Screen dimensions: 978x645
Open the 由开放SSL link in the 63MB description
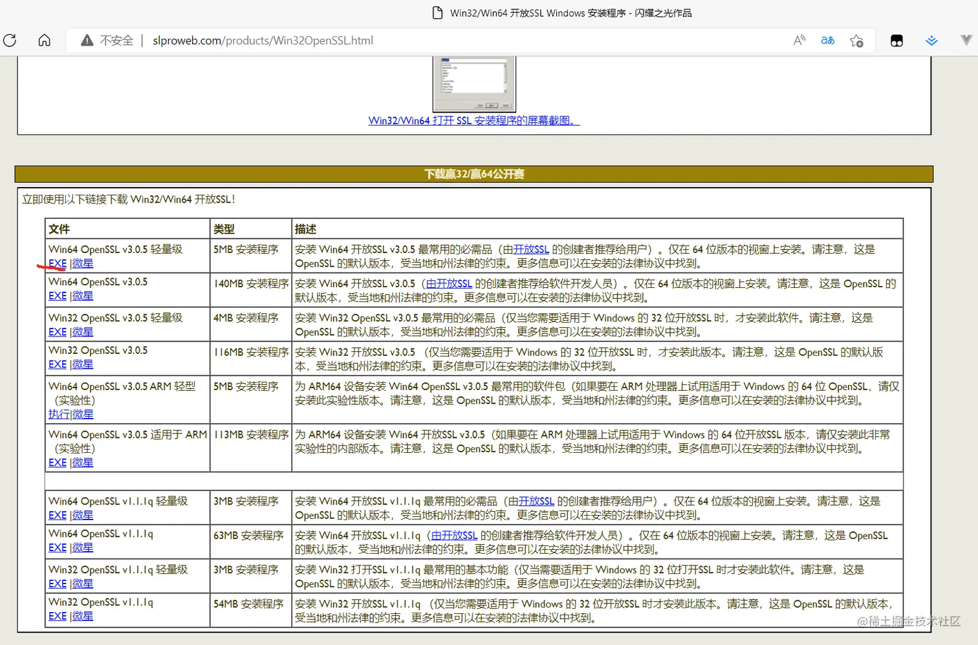click(454, 535)
